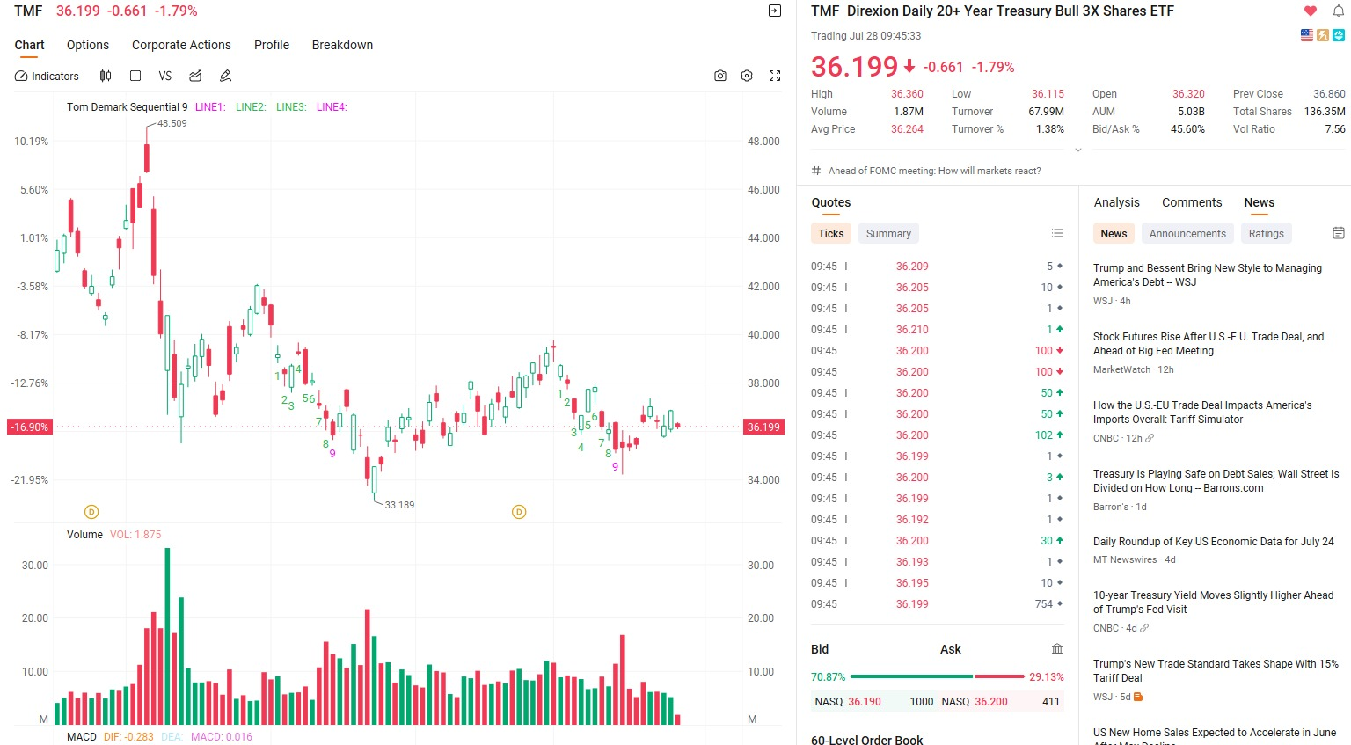The height and width of the screenshot is (745, 1351).
Task: Expand the chart to fullscreen
Action: pyautogui.click(x=775, y=77)
